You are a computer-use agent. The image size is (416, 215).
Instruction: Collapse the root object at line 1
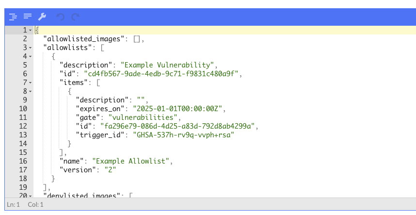tap(31, 31)
